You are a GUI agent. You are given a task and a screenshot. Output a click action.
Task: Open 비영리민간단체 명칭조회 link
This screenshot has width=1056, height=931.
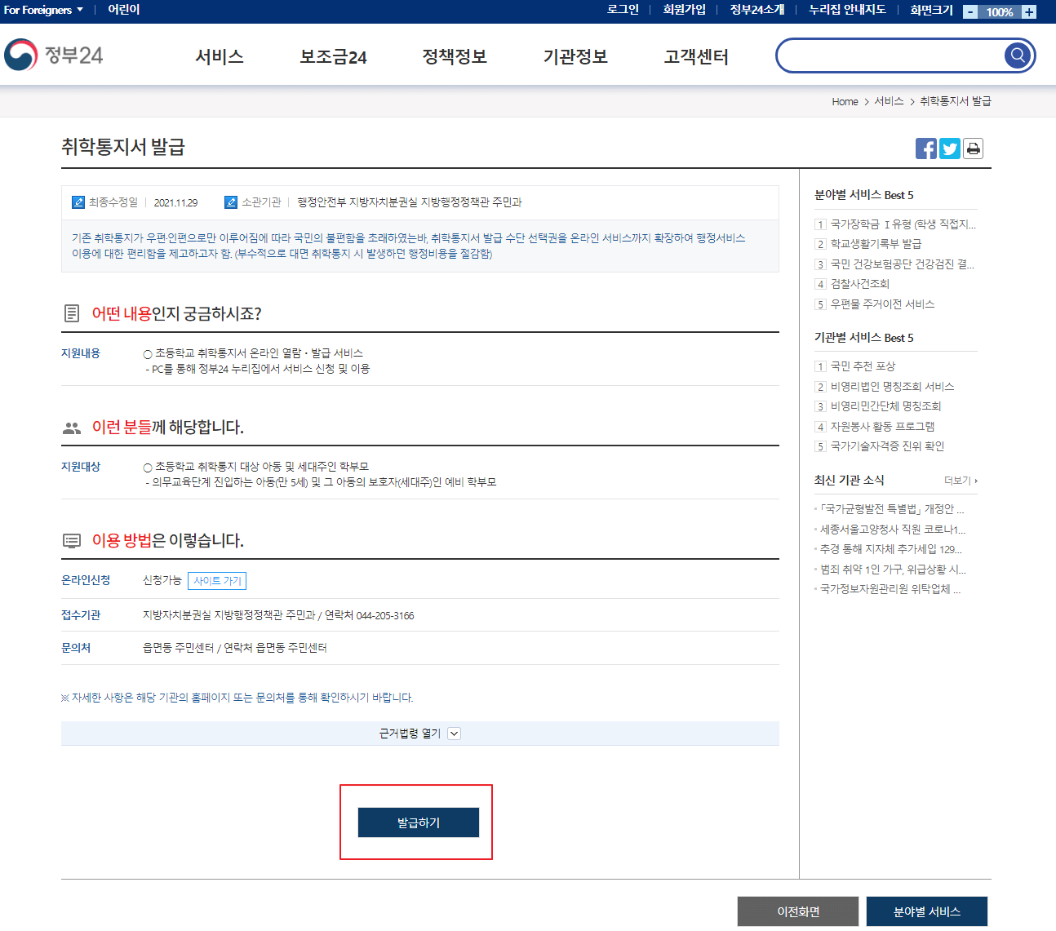(885, 406)
